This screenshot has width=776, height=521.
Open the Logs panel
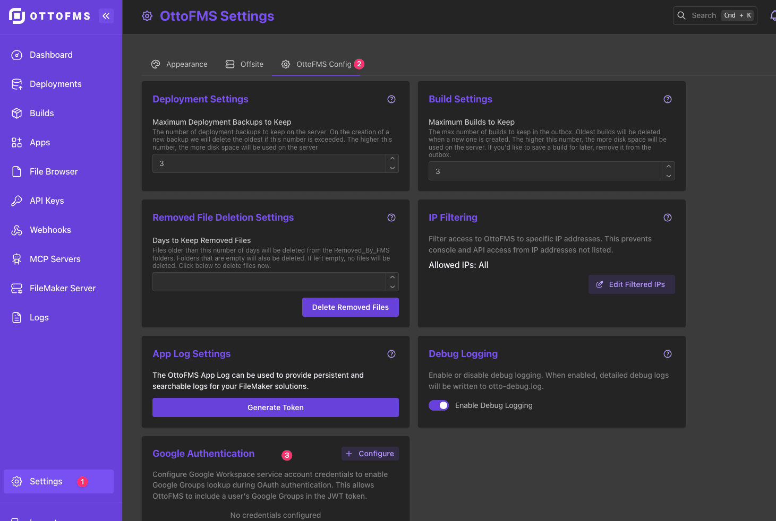click(39, 317)
